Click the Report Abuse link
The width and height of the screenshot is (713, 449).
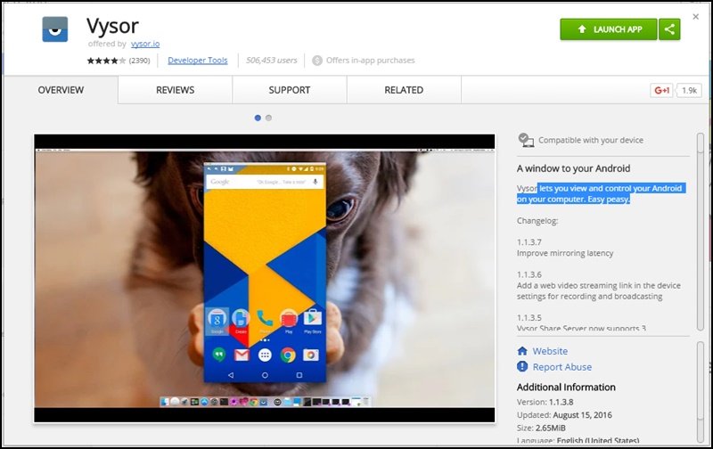(x=562, y=367)
